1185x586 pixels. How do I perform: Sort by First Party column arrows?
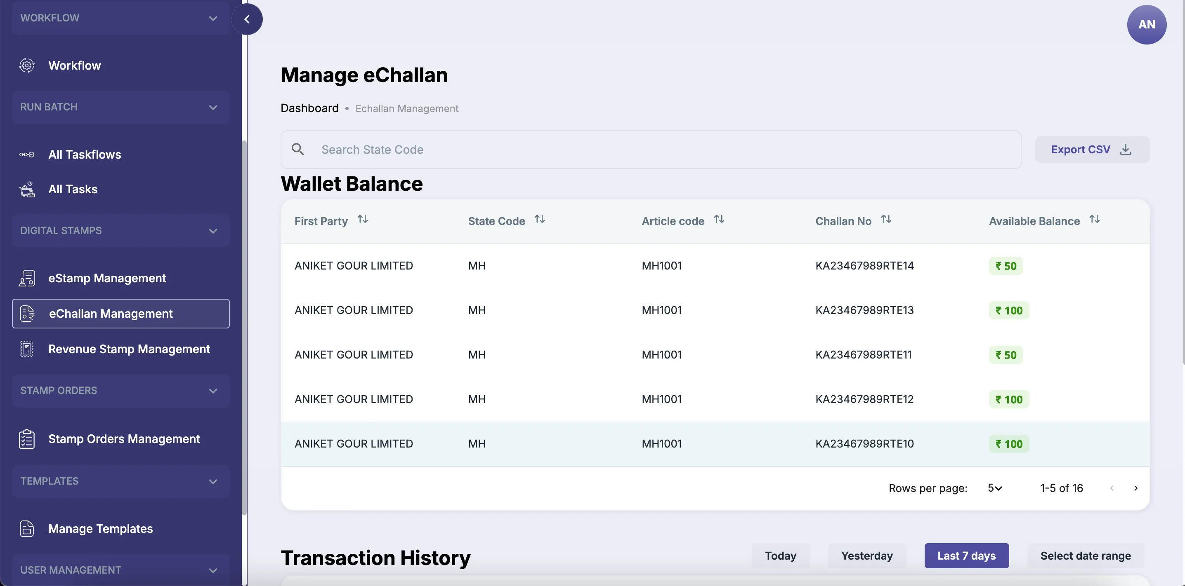(363, 219)
